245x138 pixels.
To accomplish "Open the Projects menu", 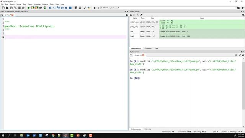I will (x=45, y=4).
